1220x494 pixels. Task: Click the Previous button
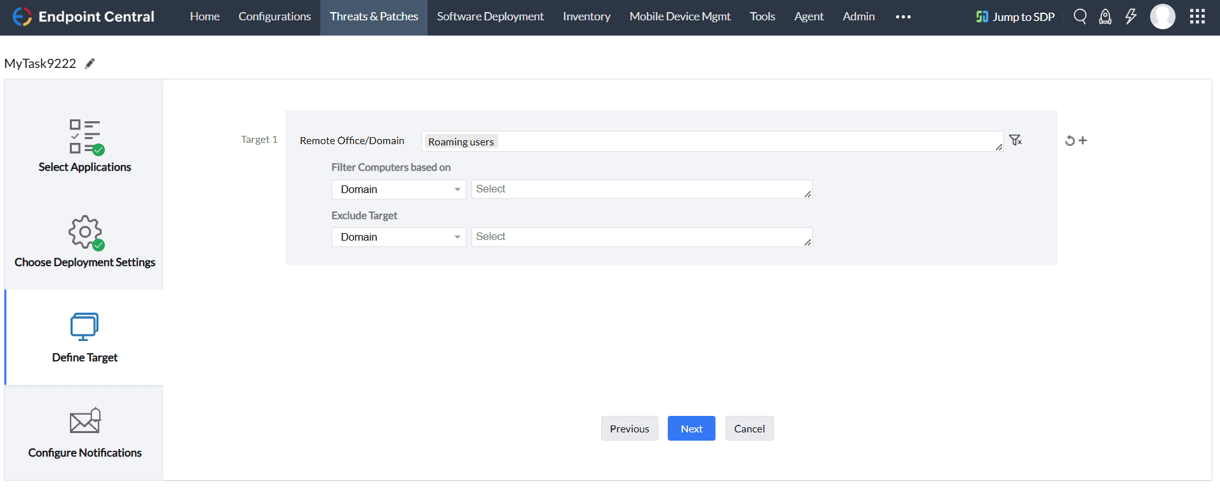(629, 429)
